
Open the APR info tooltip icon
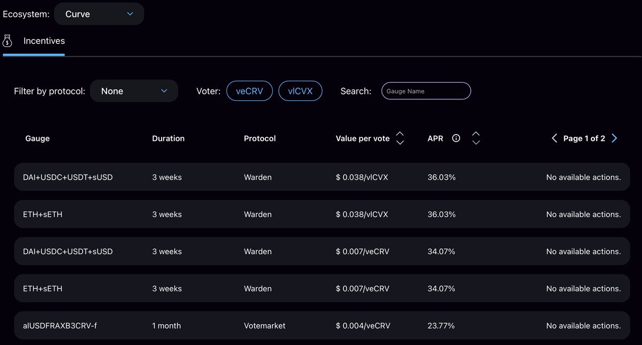tap(456, 138)
